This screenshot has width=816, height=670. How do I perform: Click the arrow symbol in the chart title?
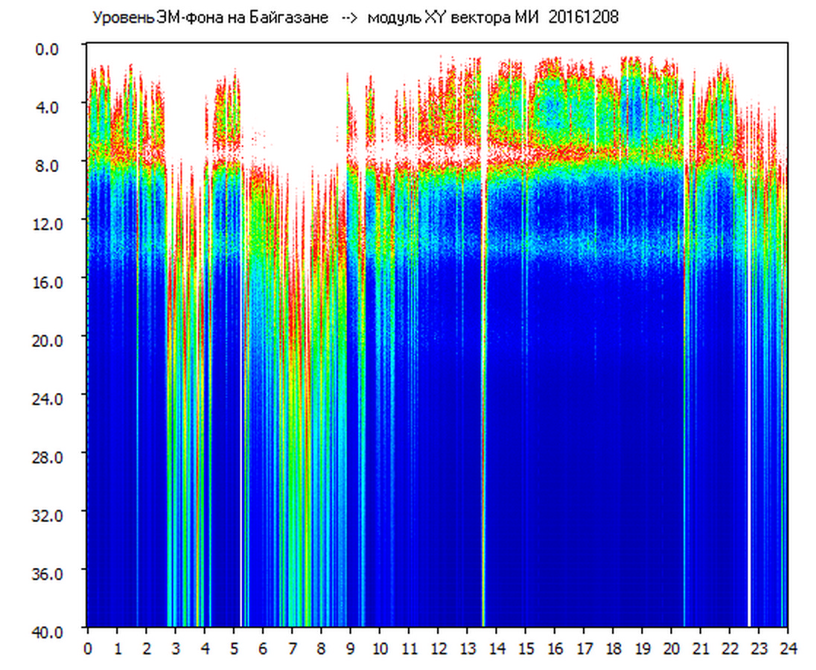[x=348, y=18]
